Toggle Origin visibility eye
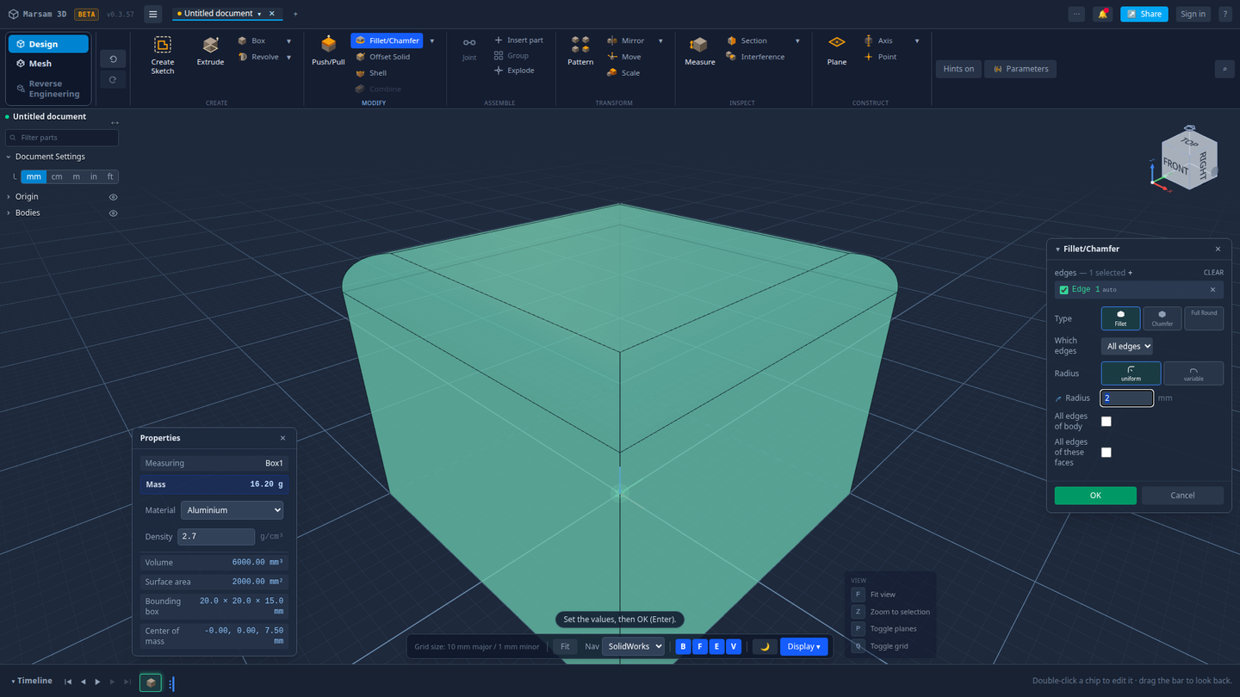This screenshot has height=697, width=1240. pos(113,197)
